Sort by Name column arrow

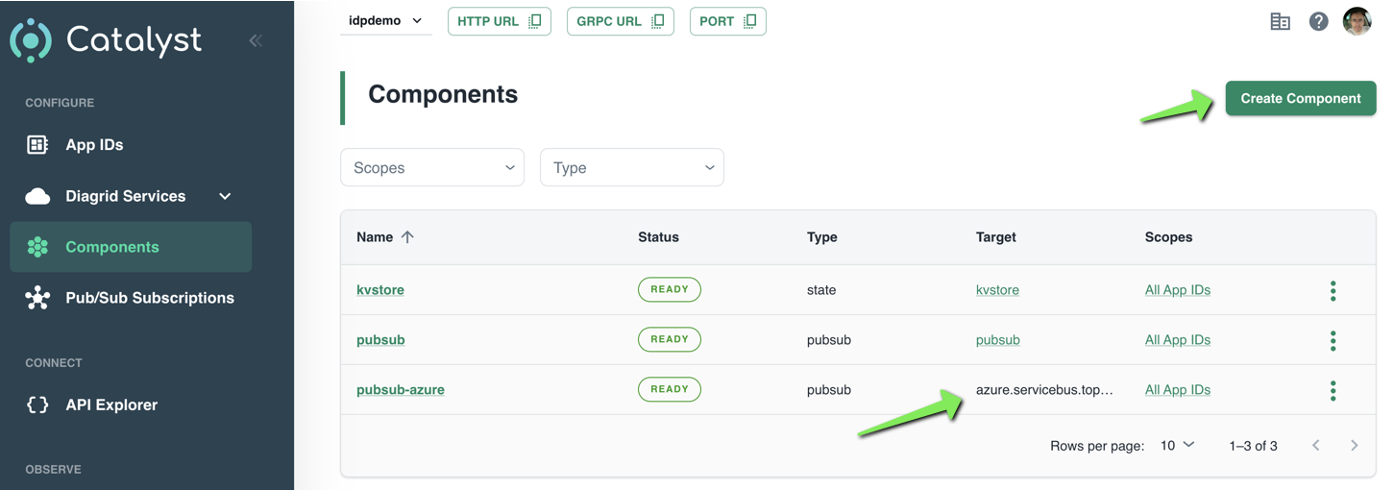click(x=407, y=237)
